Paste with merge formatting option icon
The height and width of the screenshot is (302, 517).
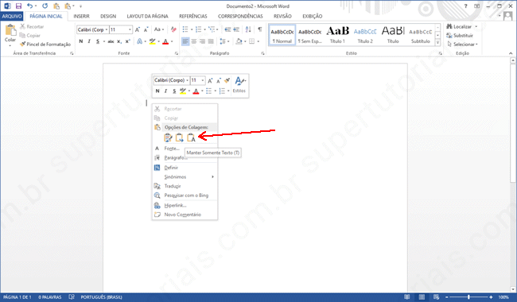180,137
